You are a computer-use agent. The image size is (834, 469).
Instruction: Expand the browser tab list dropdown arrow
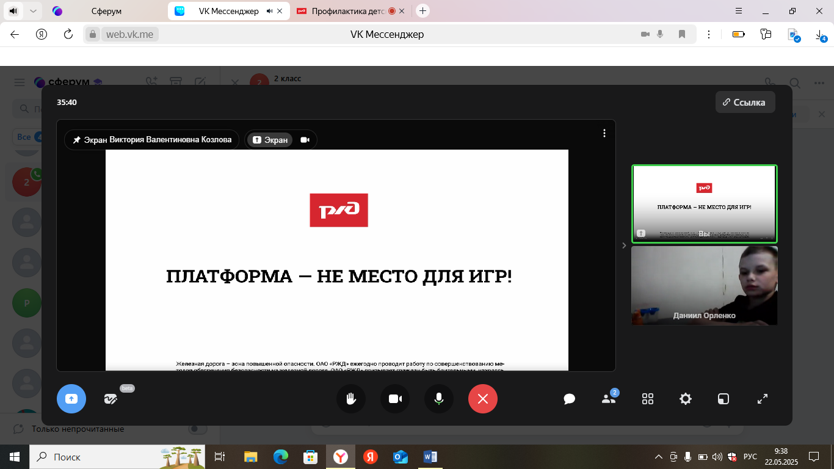(33, 11)
